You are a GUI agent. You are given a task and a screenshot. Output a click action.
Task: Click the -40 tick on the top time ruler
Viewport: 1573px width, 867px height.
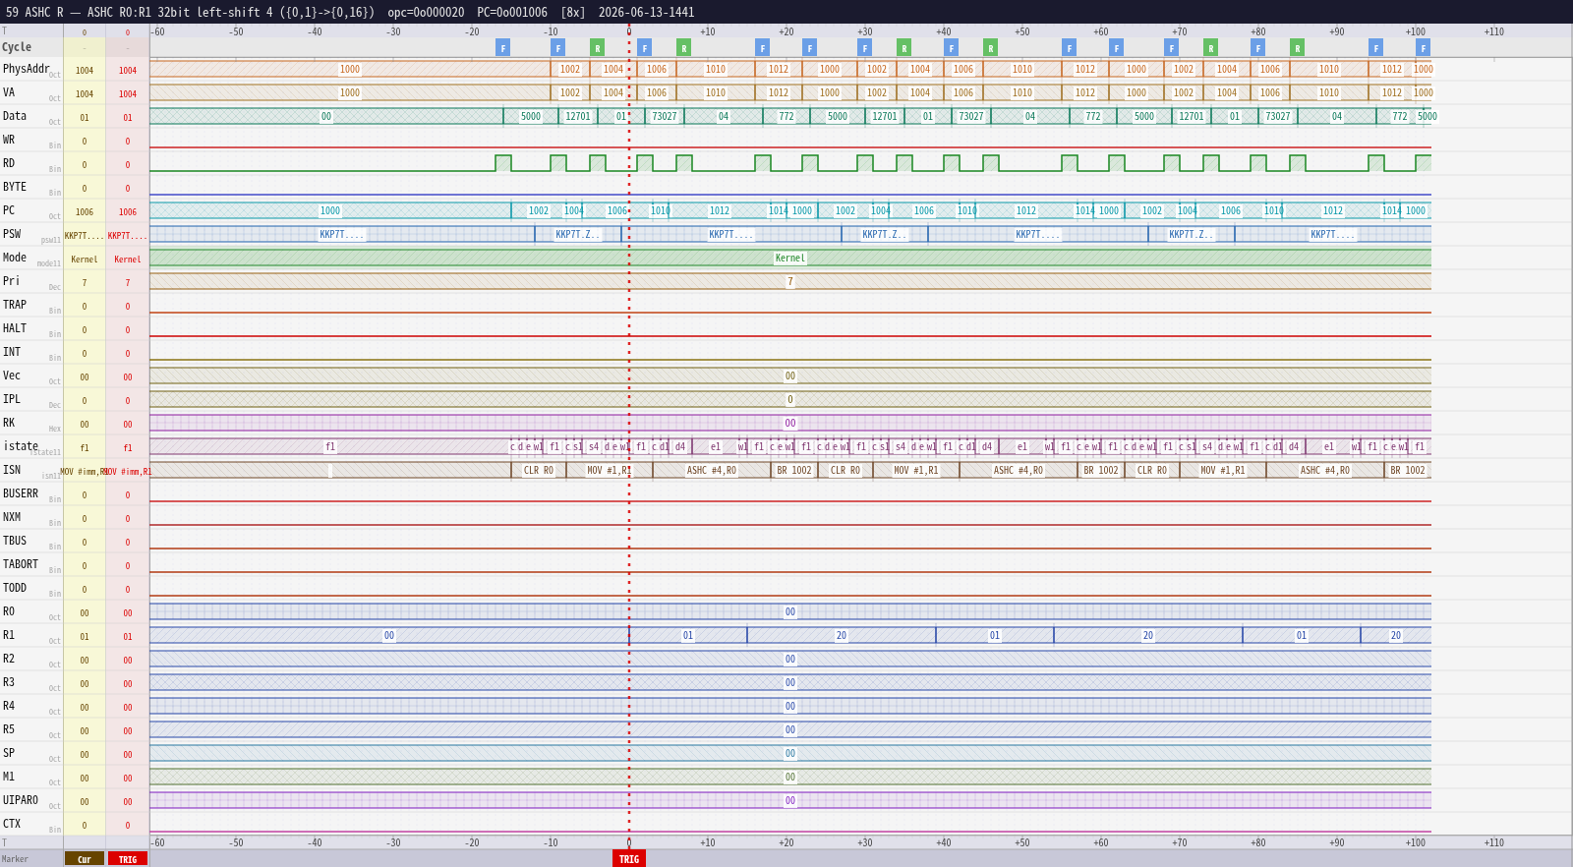pyautogui.click(x=315, y=31)
